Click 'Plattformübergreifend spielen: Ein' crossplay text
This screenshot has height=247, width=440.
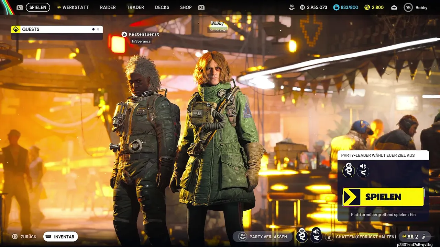point(383,215)
